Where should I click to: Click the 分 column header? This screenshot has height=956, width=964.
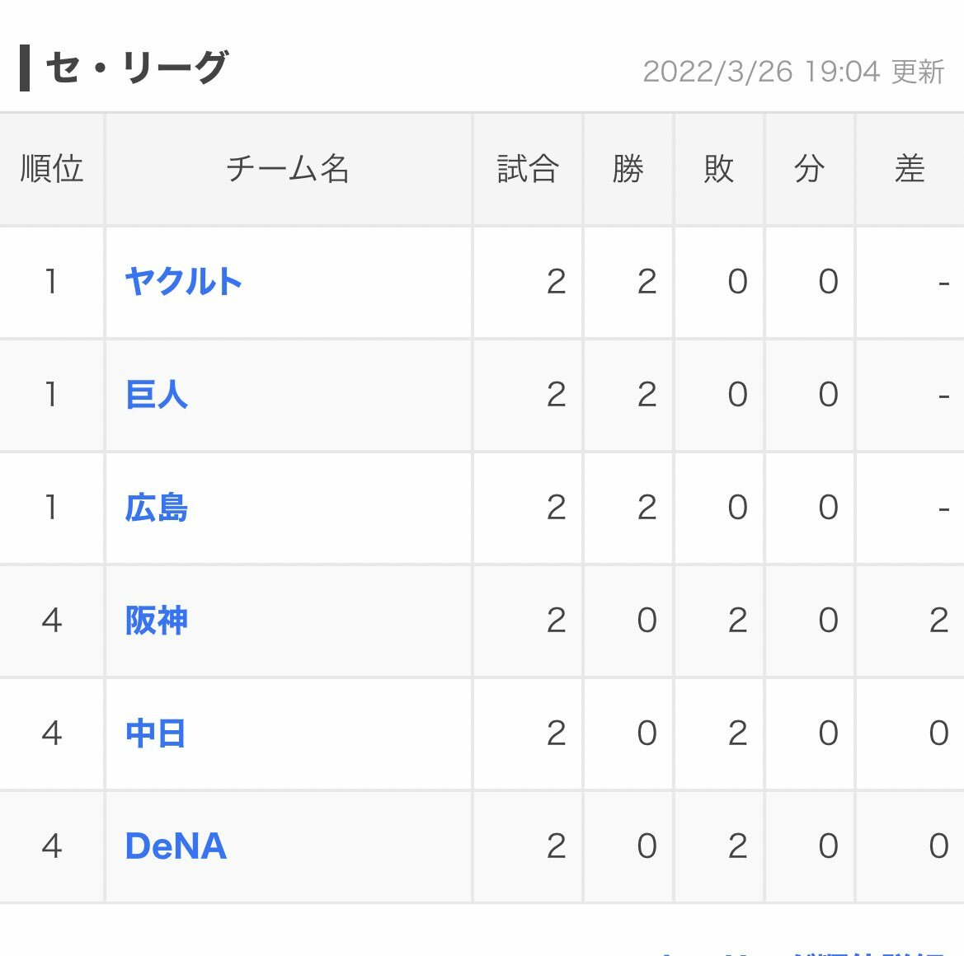[810, 169]
